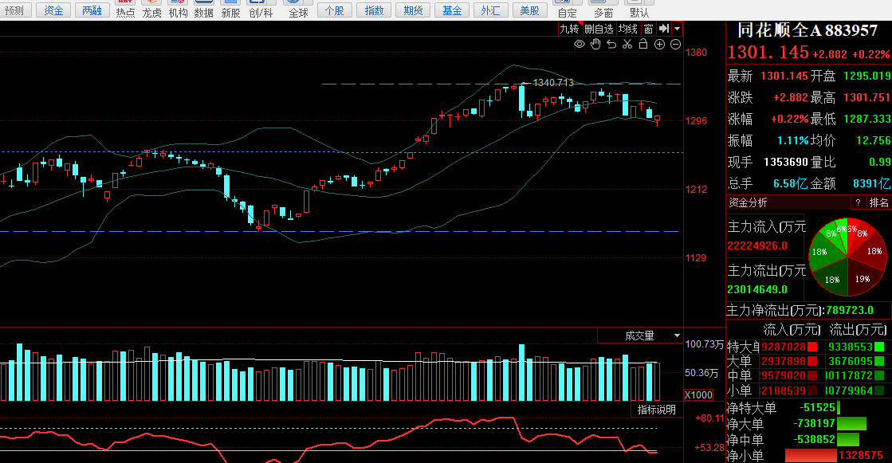Click the 总手 value 6.58亿

[791, 184]
